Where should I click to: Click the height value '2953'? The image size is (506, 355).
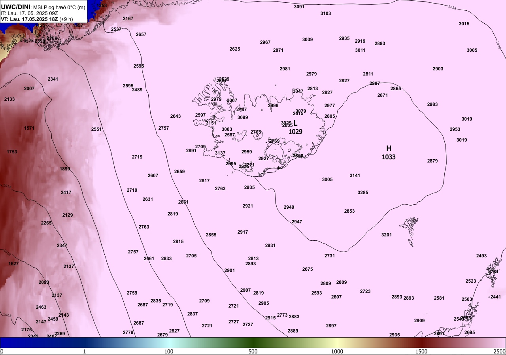pos(455,129)
